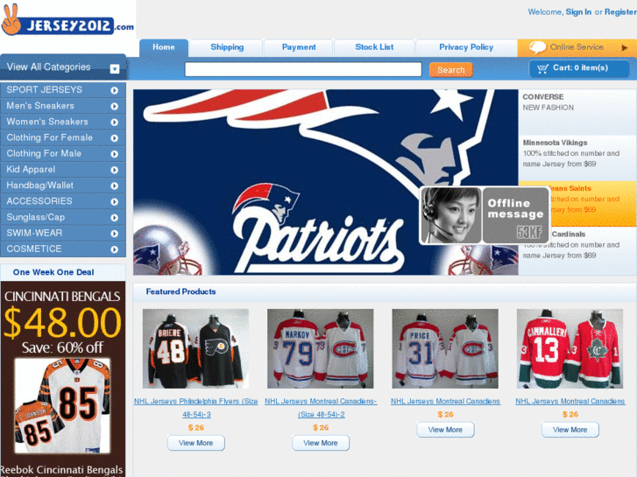This screenshot has width=637, height=477.
Task: Open the Payment tab
Action: click(x=299, y=47)
